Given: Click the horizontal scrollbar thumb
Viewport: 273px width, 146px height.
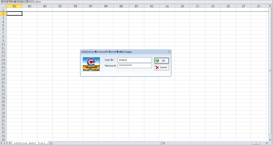Looking at the screenshot, I should pos(256,143).
